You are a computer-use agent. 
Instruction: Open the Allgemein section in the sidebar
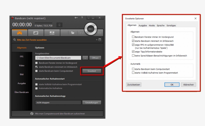22,48
